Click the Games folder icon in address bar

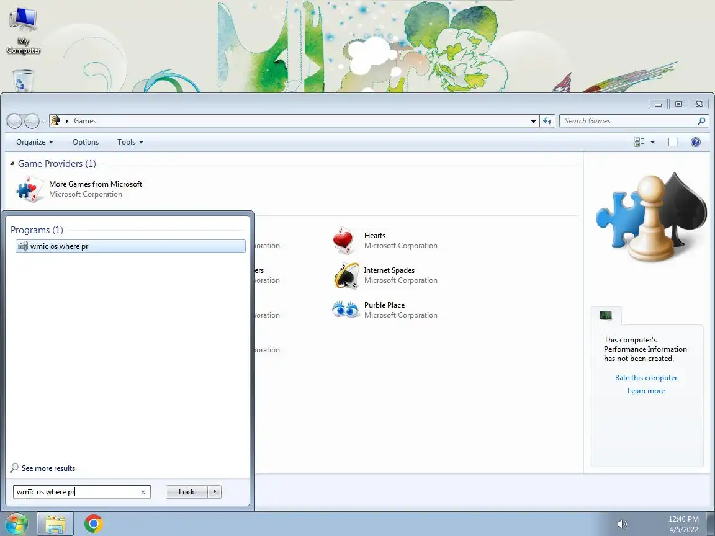pos(56,121)
